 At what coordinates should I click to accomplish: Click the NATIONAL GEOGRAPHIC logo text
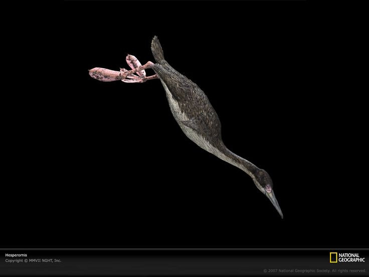pos(351,258)
